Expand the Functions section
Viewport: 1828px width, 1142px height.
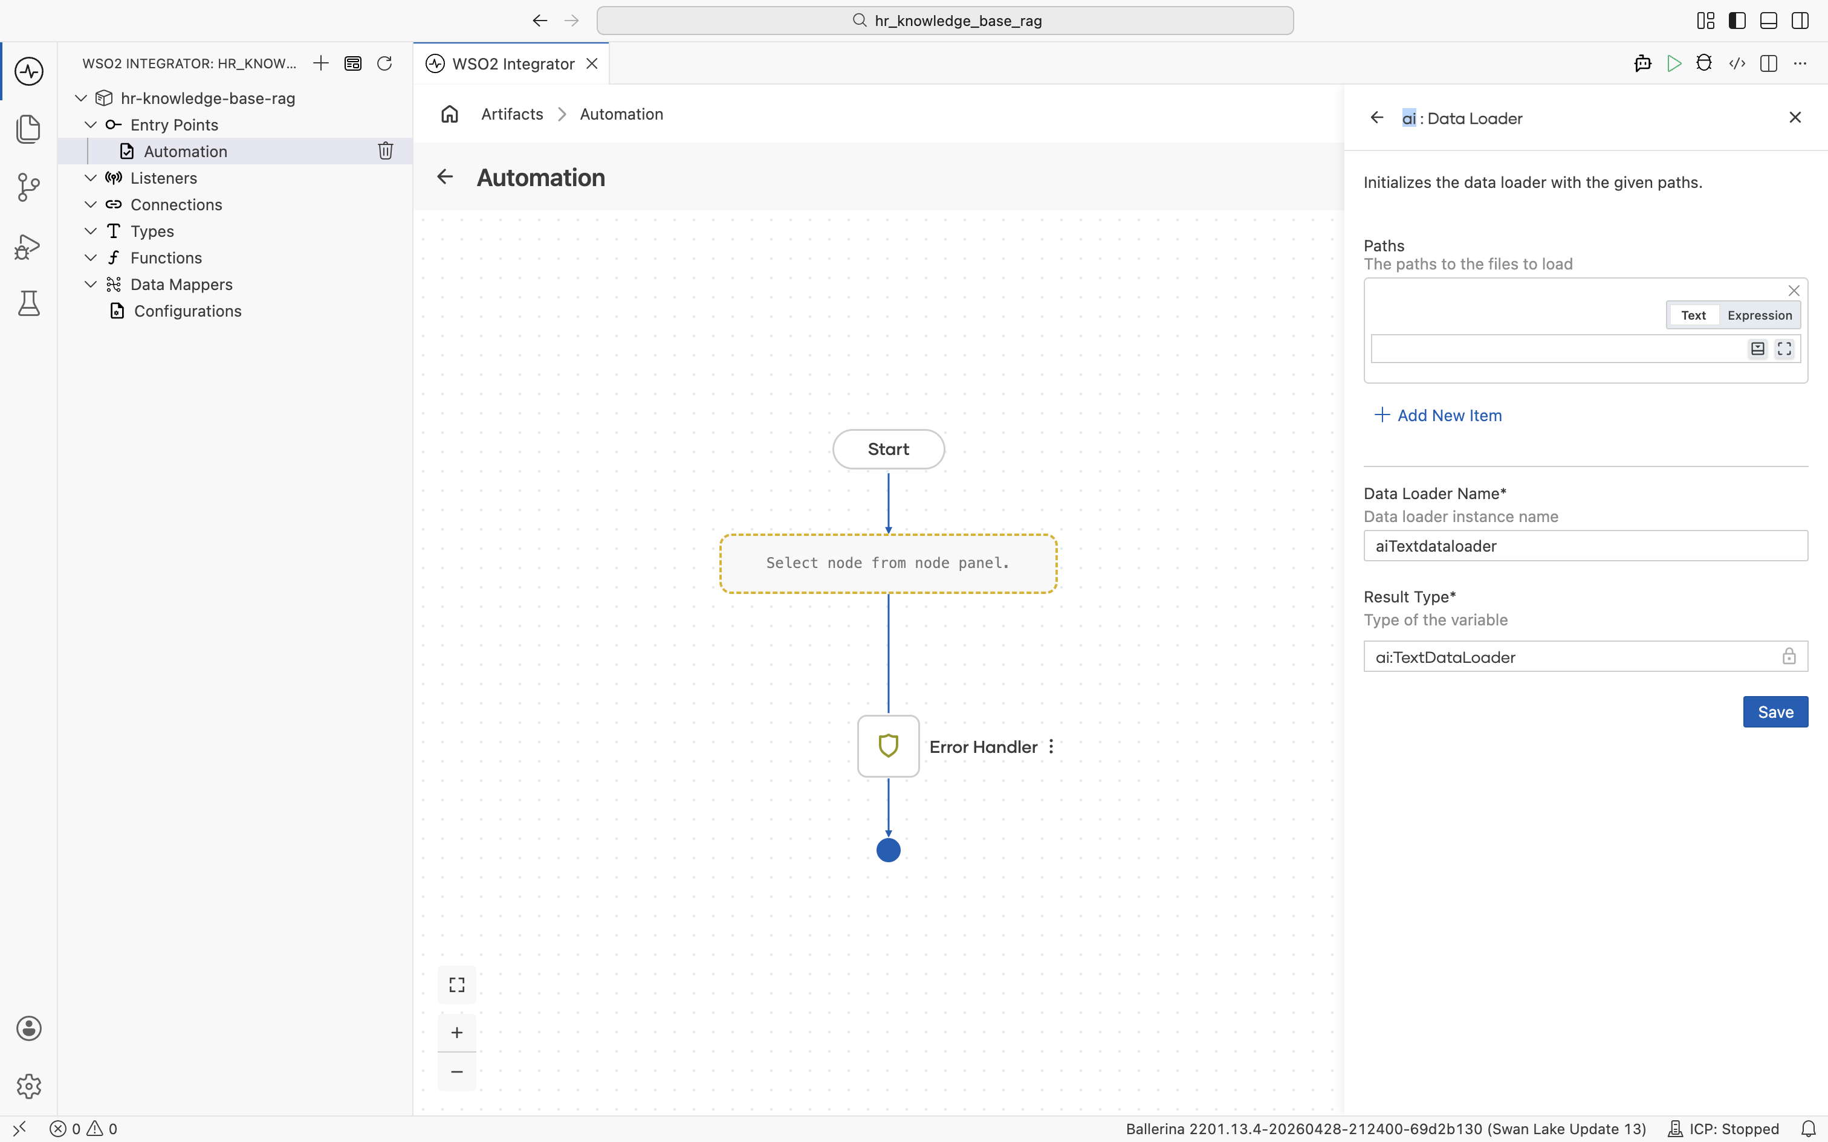click(91, 257)
